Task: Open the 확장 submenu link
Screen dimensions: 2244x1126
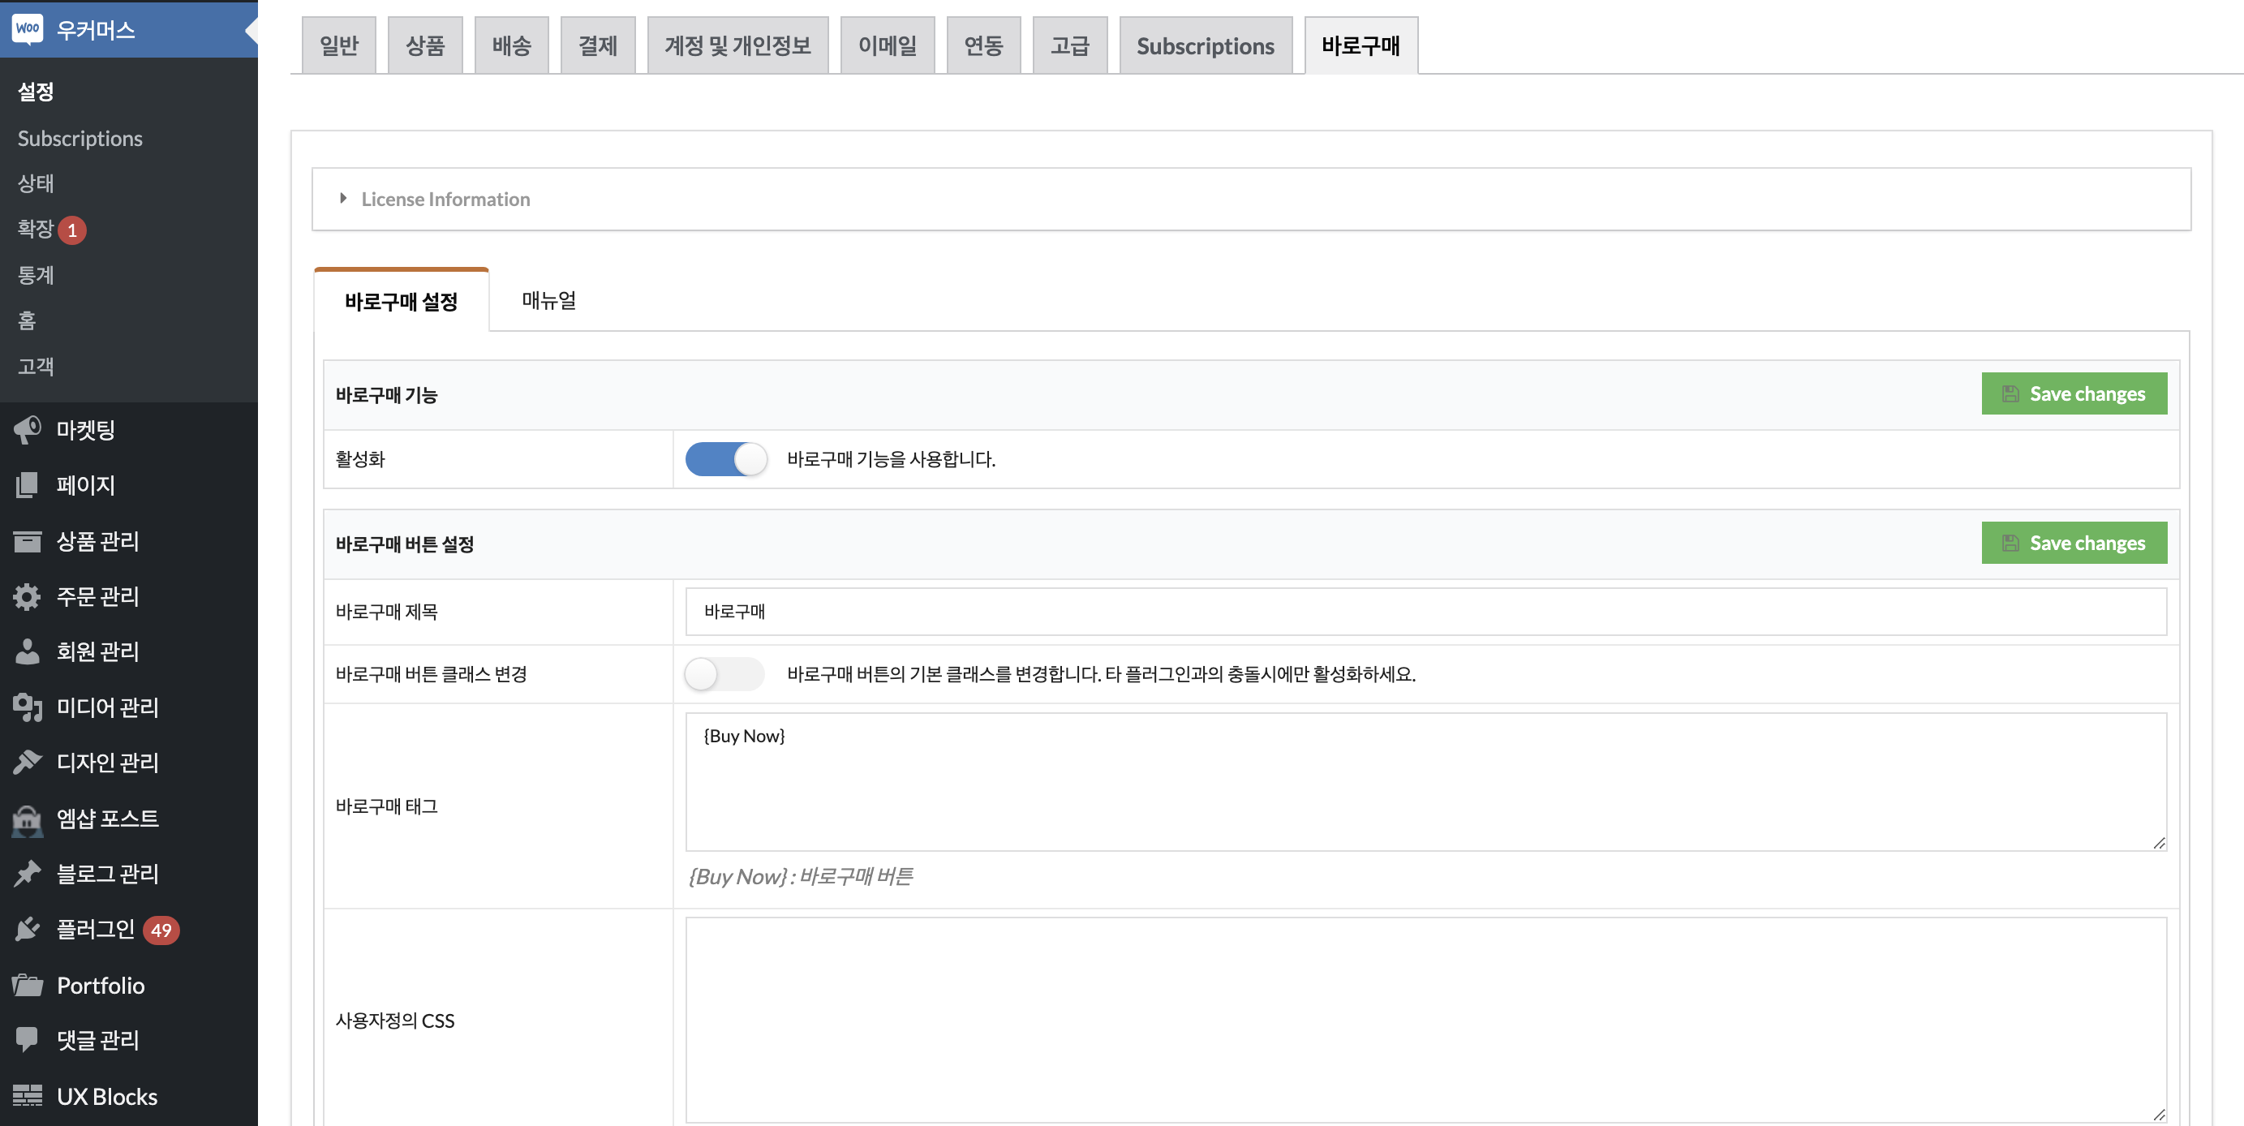Action: [36, 229]
